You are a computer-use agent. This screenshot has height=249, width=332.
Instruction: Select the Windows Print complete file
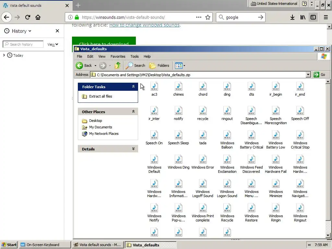pyautogui.click(x=203, y=213)
